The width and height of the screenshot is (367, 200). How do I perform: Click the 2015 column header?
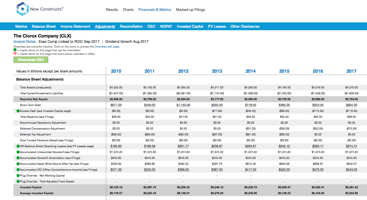[284, 71]
